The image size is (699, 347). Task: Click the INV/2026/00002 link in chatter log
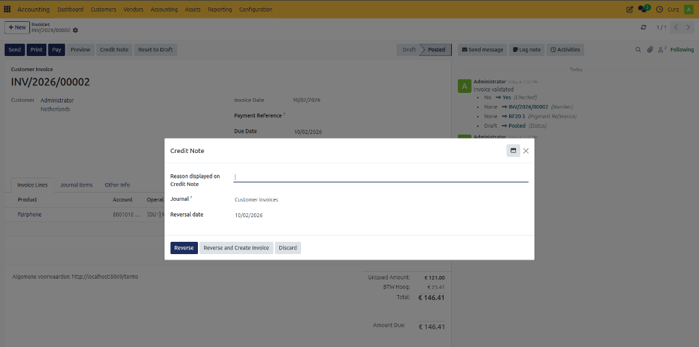[528, 107]
